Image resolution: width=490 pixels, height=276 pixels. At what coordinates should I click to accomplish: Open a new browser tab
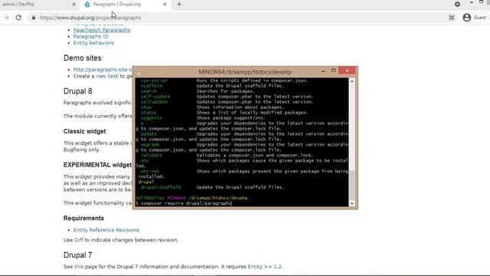(179, 5)
